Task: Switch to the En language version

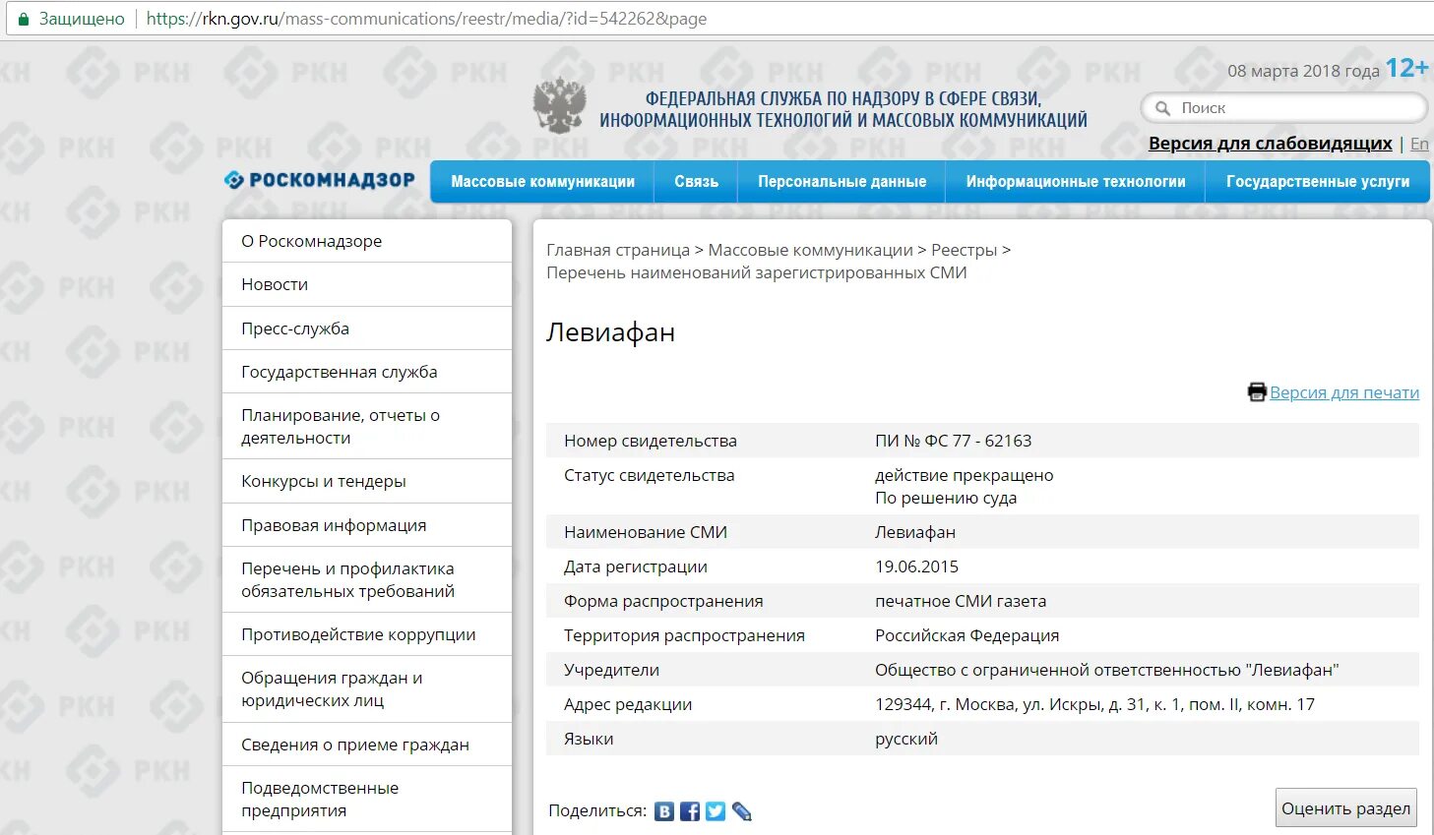Action: [1419, 144]
